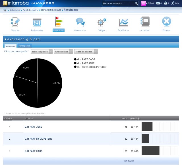Click the Estadísticas label
This screenshot has width=182, height=165.
[123, 30]
